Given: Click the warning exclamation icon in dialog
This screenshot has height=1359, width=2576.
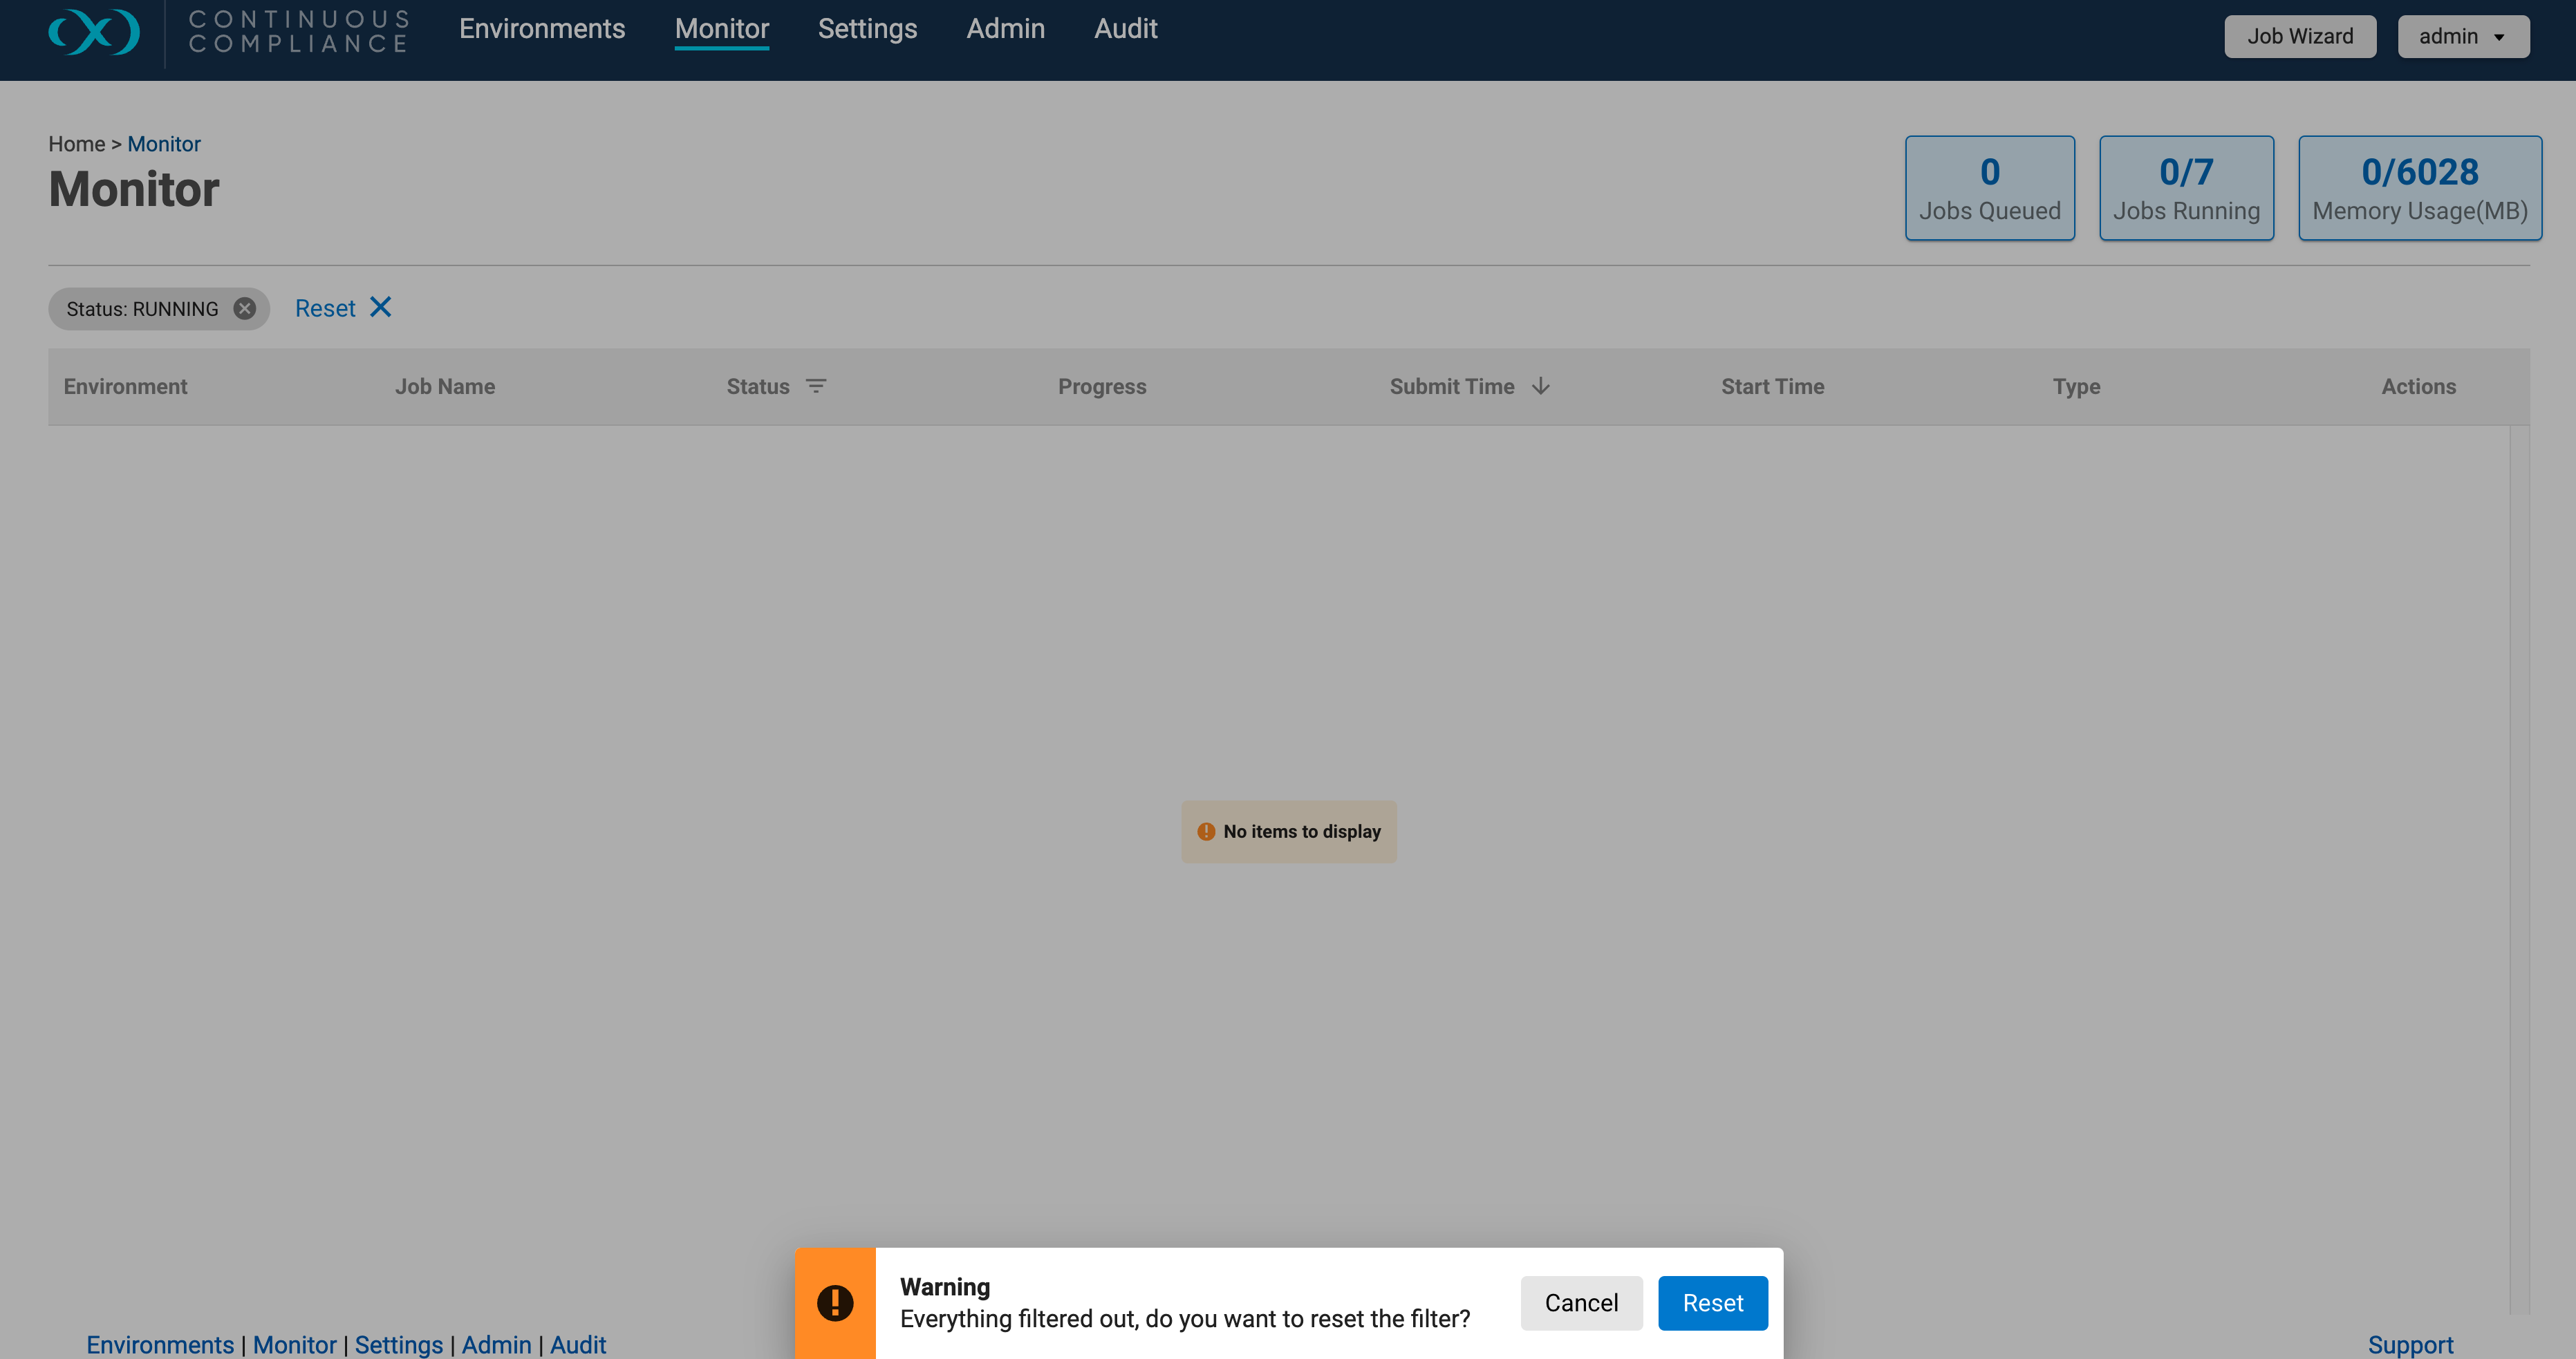Looking at the screenshot, I should coord(835,1303).
